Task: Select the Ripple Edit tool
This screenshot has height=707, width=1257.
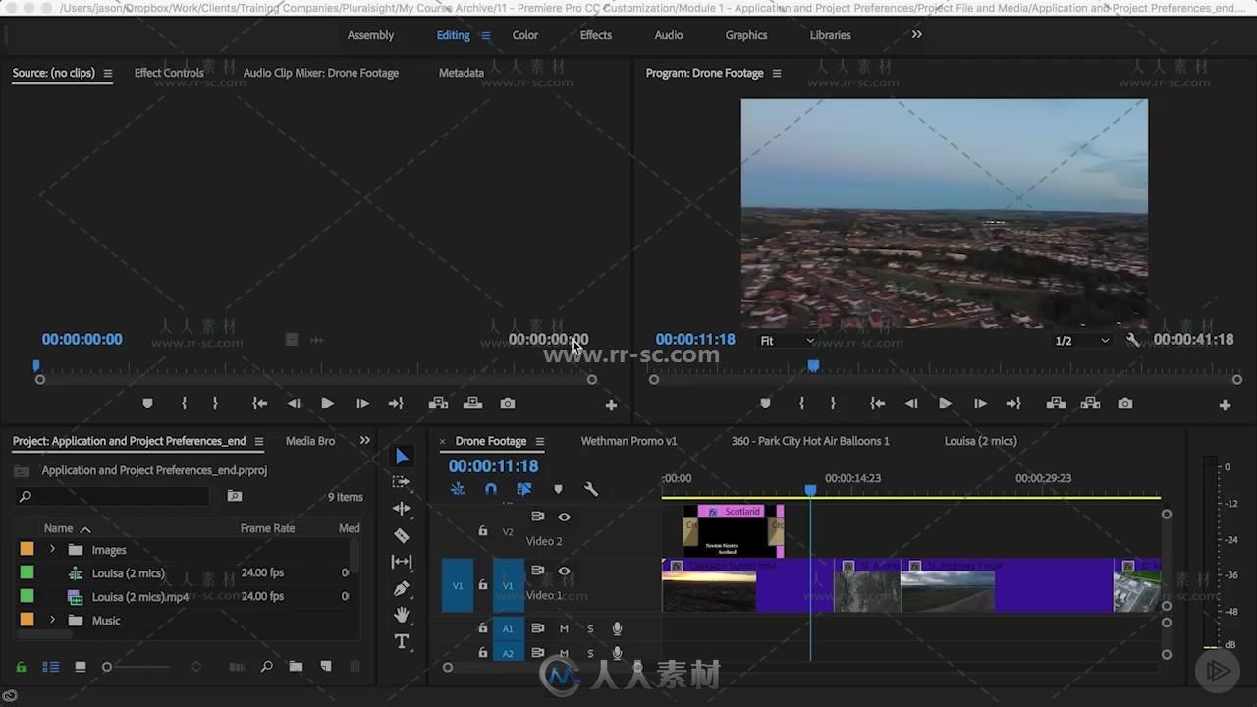Action: tap(402, 509)
